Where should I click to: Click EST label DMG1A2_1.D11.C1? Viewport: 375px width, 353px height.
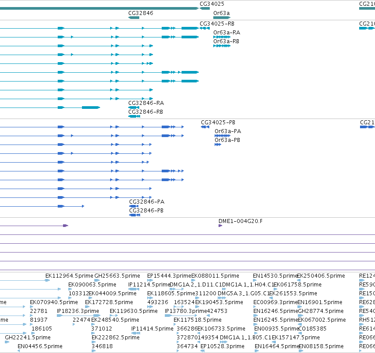point(196,285)
